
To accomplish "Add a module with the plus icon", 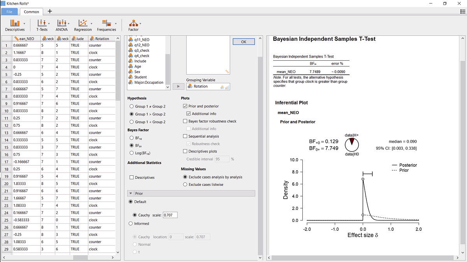I will [50, 11].
